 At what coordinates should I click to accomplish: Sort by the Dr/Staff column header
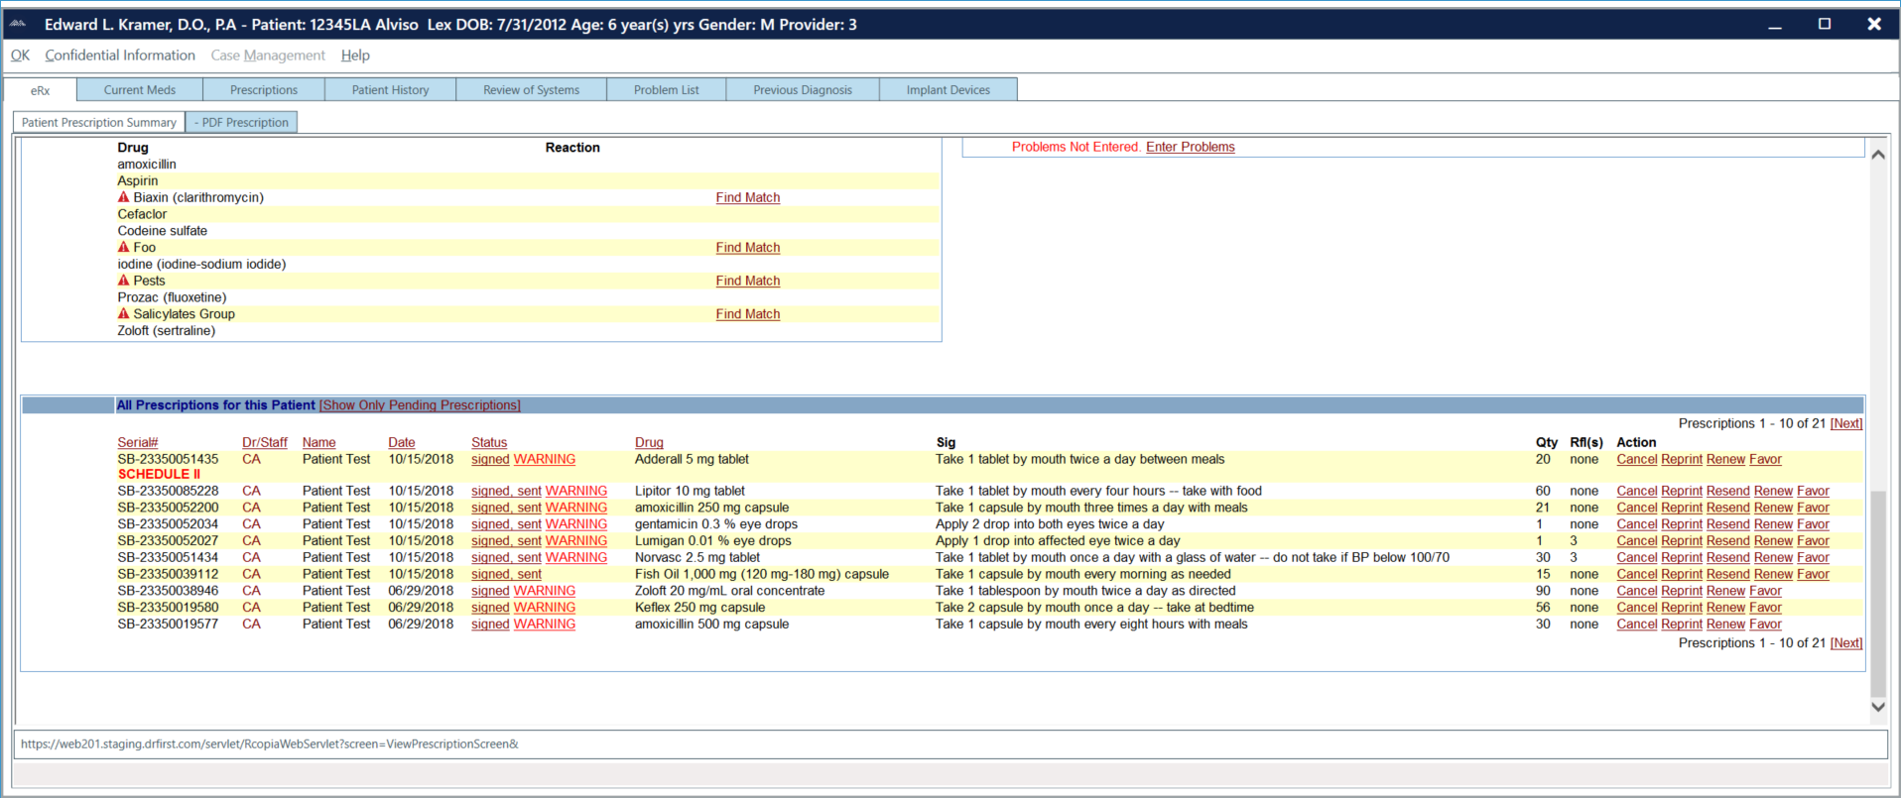point(265,442)
